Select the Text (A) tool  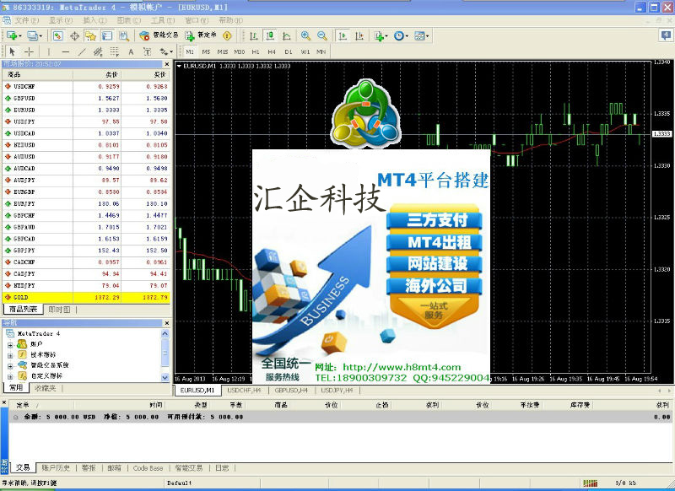coord(131,51)
